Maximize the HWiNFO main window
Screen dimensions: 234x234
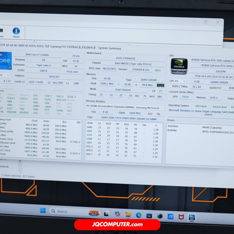coord(206,22)
